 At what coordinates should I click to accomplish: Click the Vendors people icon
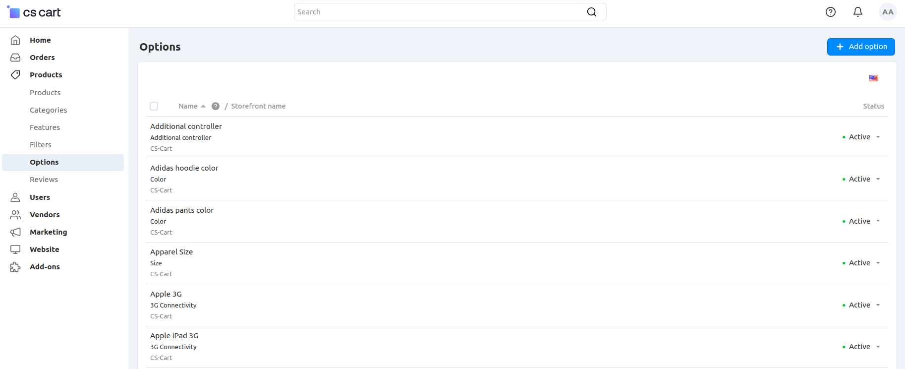pos(15,215)
